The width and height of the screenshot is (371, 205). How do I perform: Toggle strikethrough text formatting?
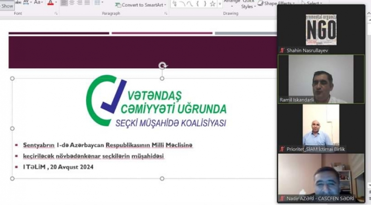coord(18,3)
